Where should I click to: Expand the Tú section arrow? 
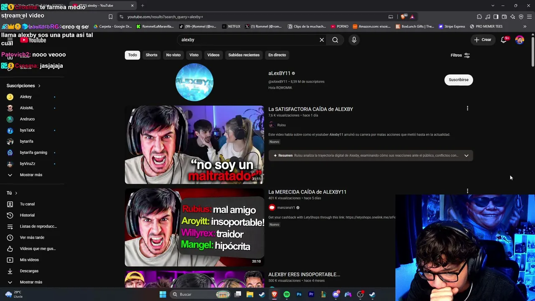16,193
